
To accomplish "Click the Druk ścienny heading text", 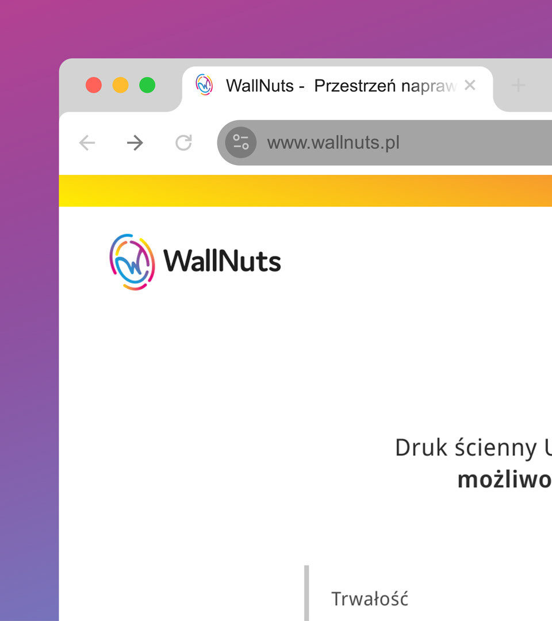I will pyautogui.click(x=473, y=448).
